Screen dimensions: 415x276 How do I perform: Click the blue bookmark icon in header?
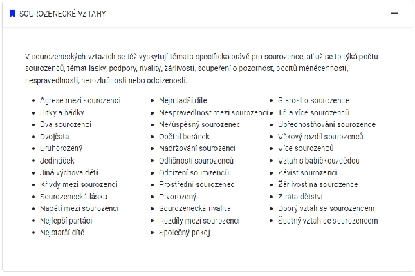pos(13,13)
